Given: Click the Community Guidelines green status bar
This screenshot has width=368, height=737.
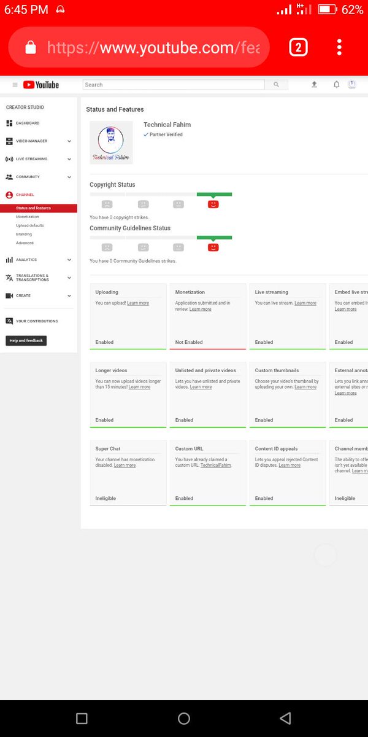Looking at the screenshot, I should (214, 238).
